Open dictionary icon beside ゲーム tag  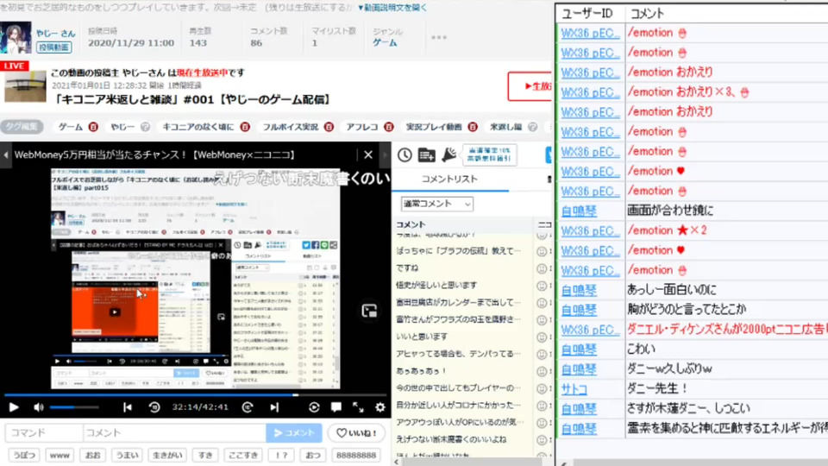(93, 127)
